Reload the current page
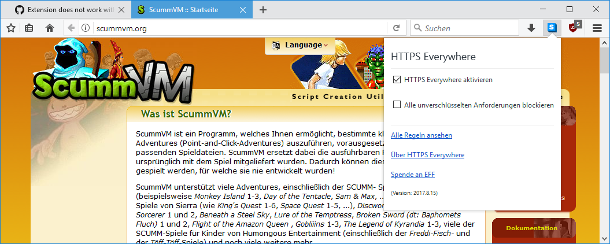Viewport: 610px width, 244px height. point(397,28)
